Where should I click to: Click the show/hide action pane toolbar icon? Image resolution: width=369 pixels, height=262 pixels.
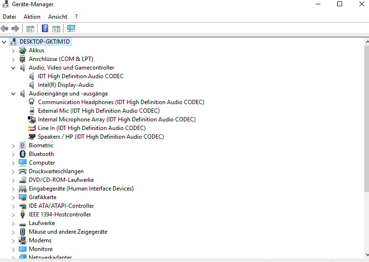(x=56, y=29)
